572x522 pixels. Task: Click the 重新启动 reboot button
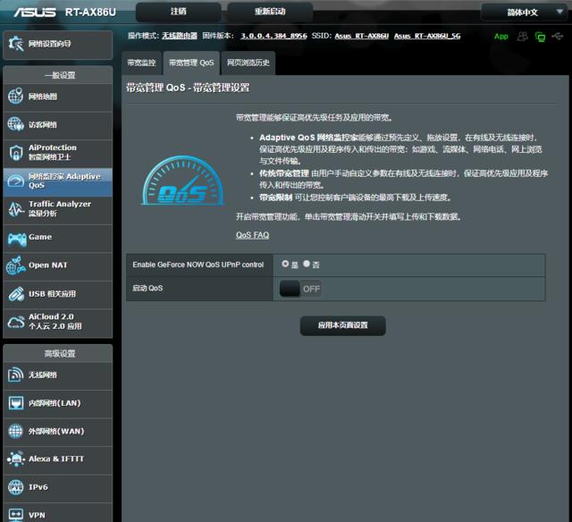coord(270,12)
